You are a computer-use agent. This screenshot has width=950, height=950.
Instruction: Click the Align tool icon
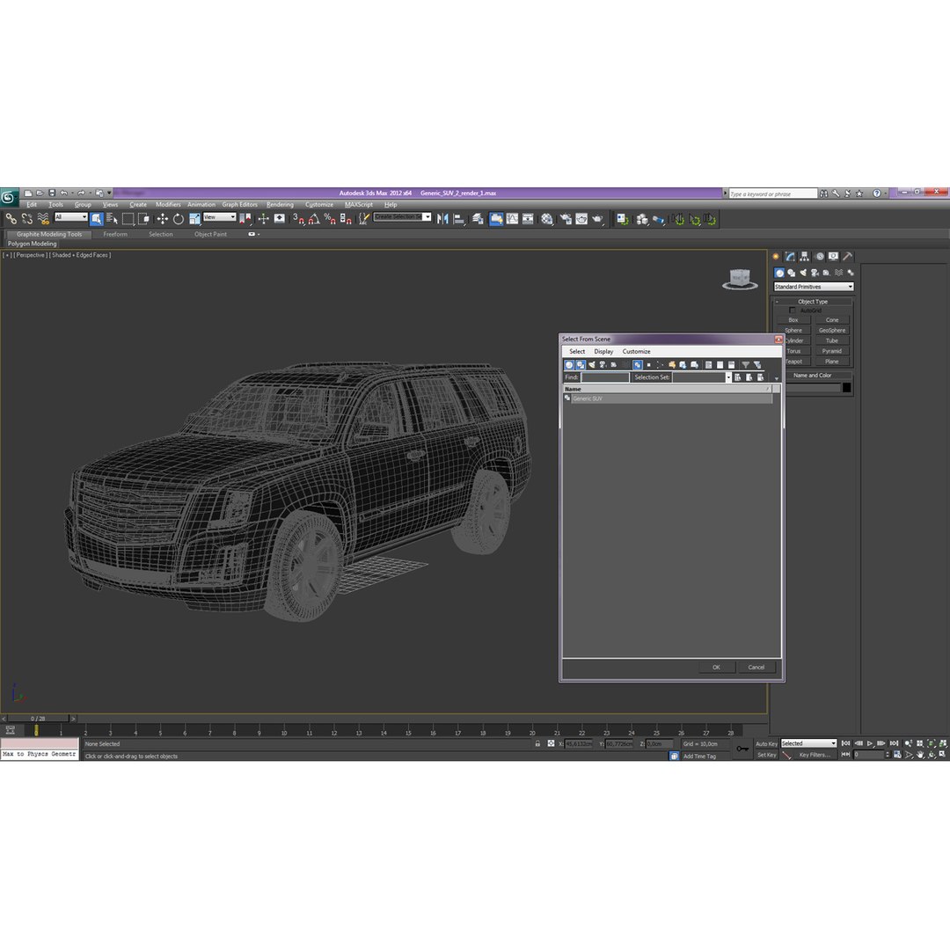(458, 219)
